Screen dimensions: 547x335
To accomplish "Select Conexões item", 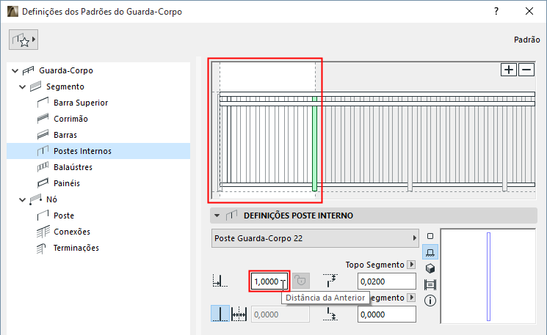I will [x=72, y=232].
